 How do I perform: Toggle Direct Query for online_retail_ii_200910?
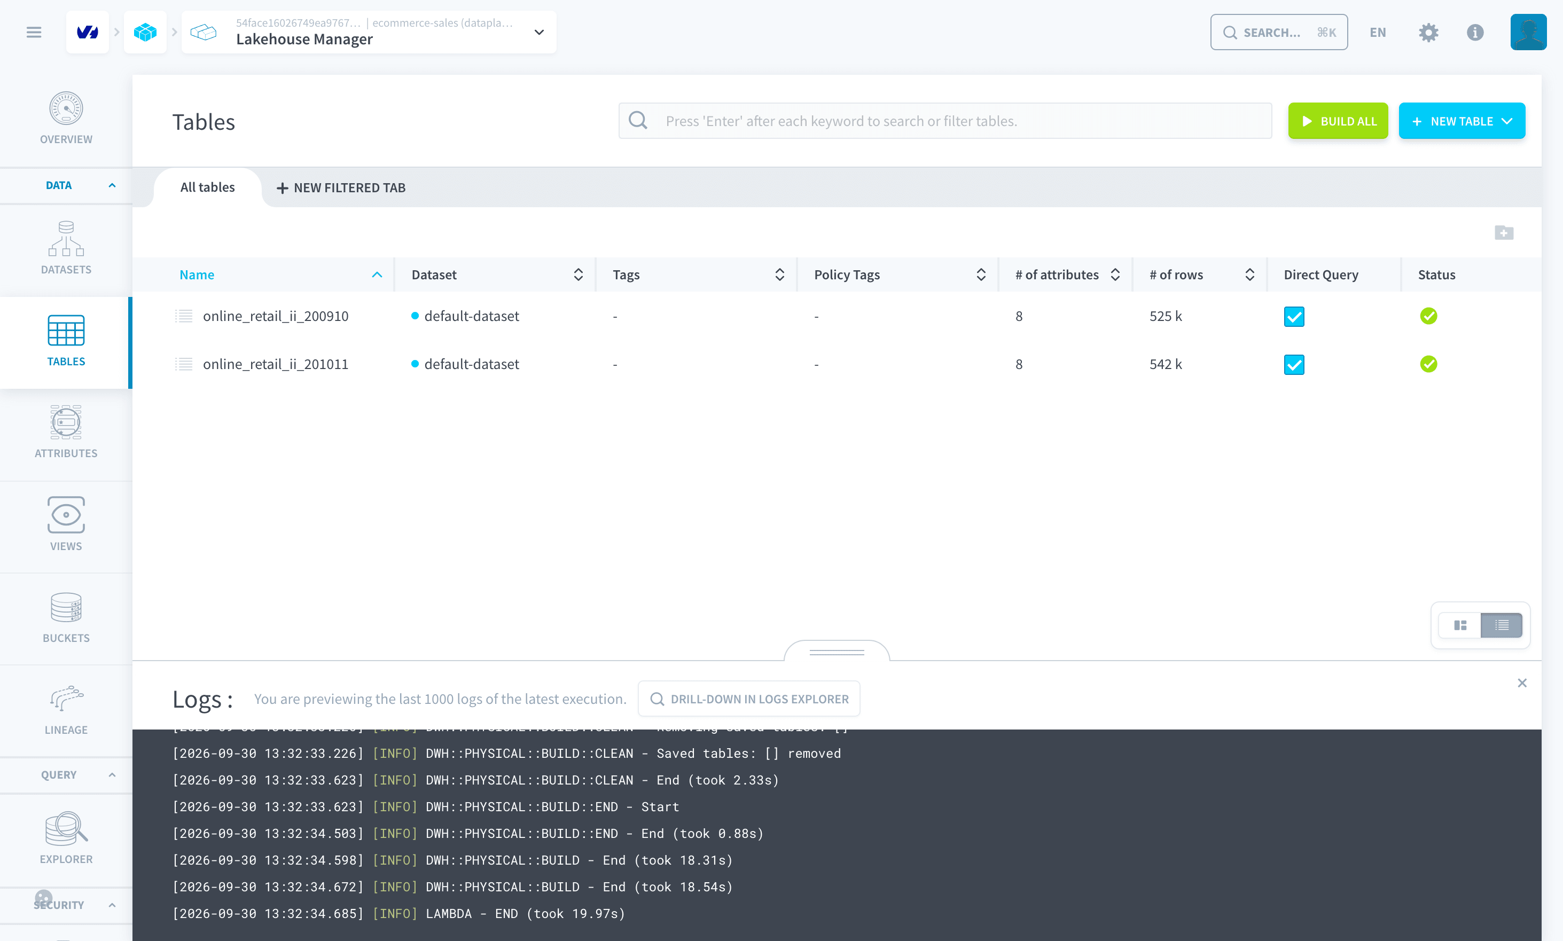click(x=1294, y=316)
